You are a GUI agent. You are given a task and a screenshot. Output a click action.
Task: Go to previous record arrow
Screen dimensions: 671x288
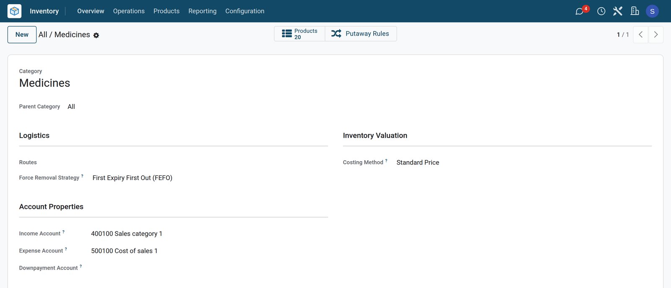pos(640,35)
